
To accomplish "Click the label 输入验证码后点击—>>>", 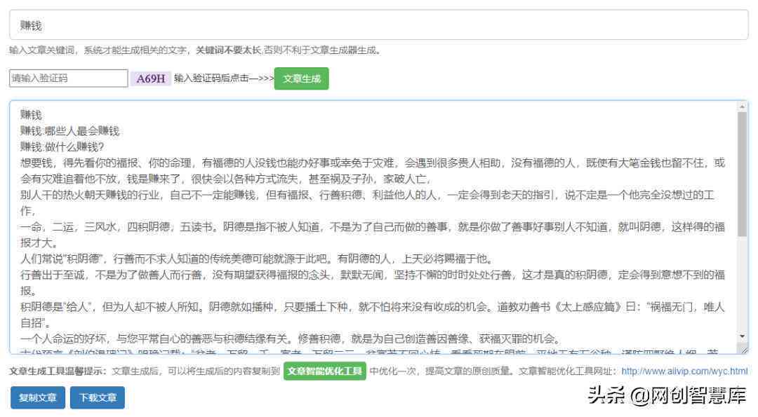I will coord(224,78).
